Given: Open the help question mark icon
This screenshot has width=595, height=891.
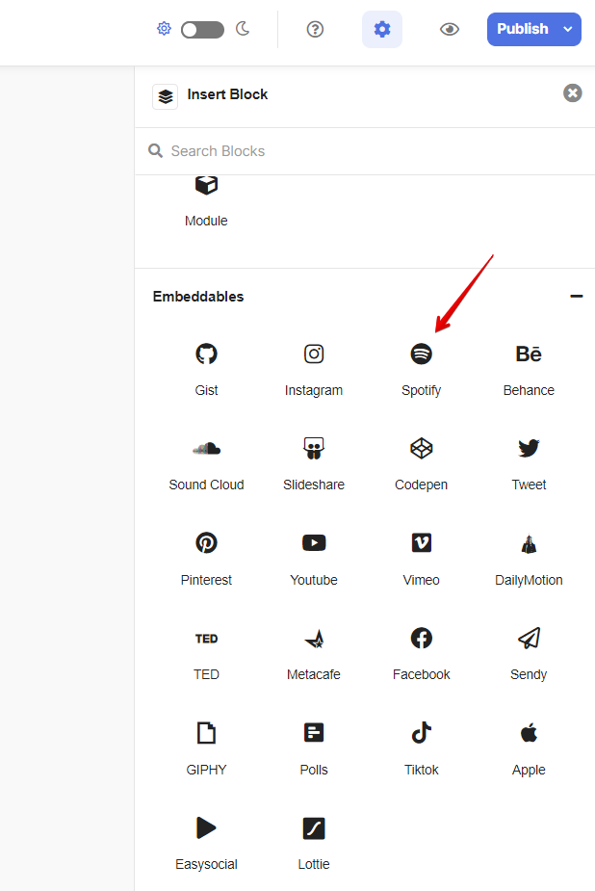Looking at the screenshot, I should 315,29.
